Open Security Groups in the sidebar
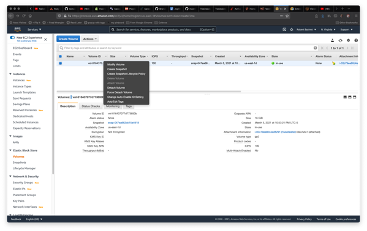The height and width of the screenshot is (231, 367). pos(23,183)
